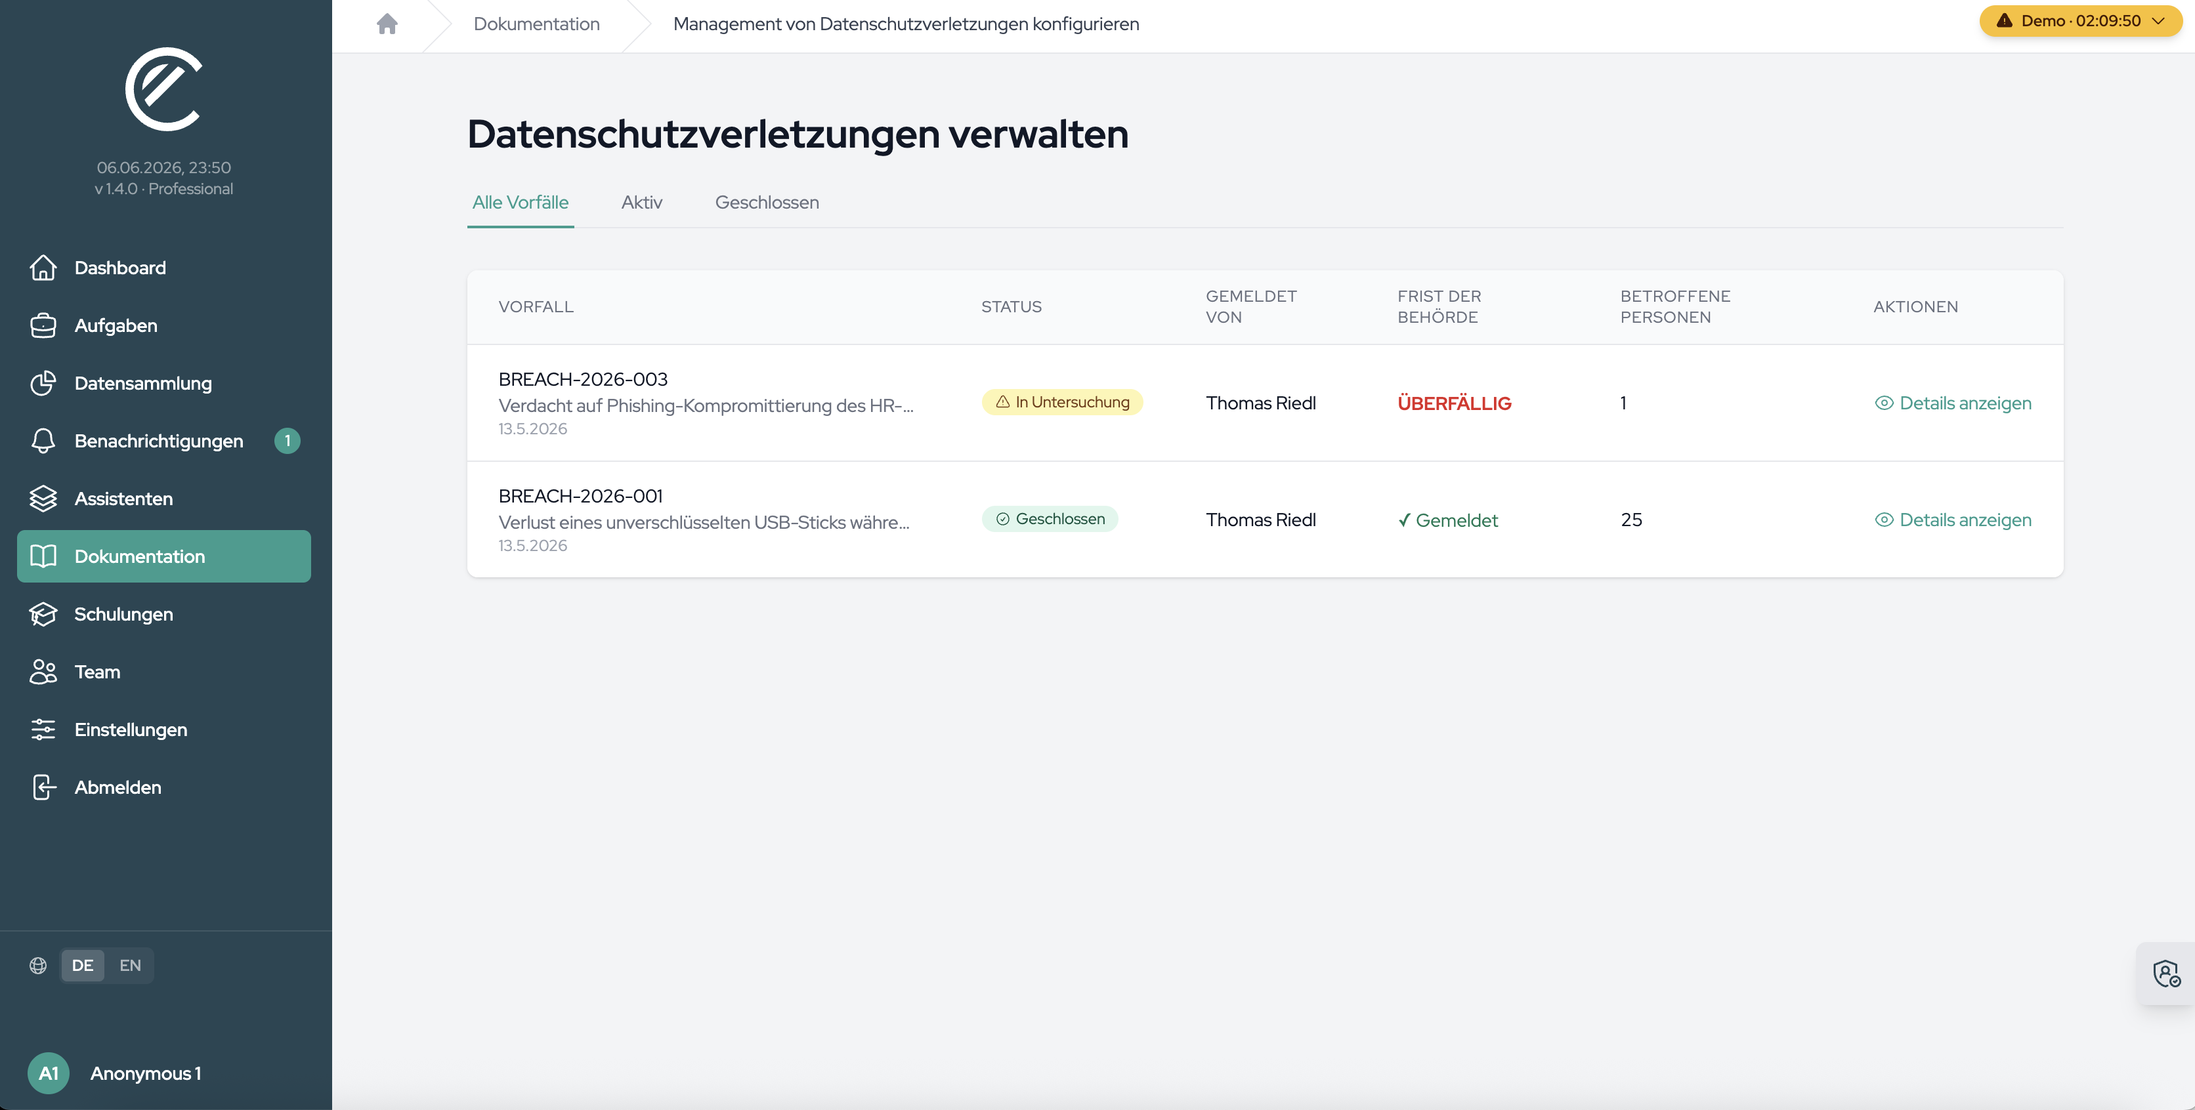Open Schulungen in the sidebar
Viewport: 2195px width, 1110px height.
pyautogui.click(x=163, y=614)
